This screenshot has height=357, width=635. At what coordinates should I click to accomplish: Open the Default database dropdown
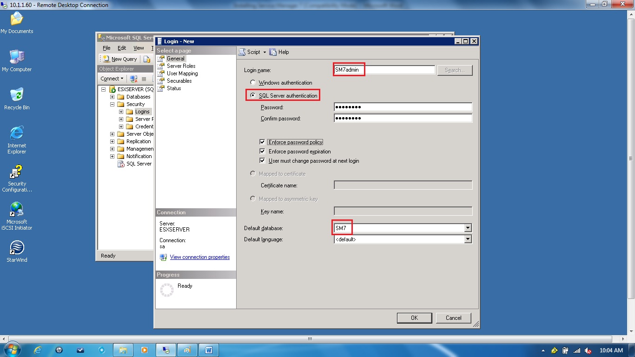[x=469, y=228]
